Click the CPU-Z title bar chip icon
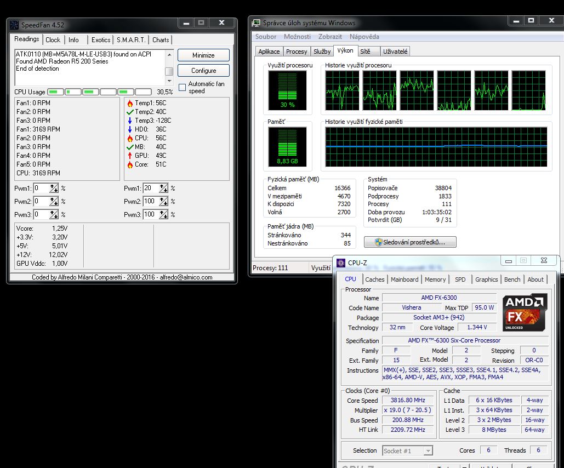 tap(341, 263)
